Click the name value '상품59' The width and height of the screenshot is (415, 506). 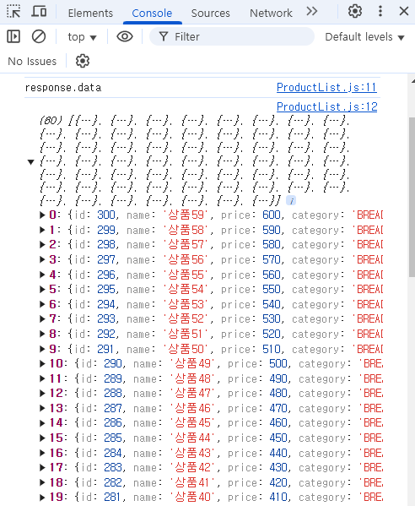tap(186, 215)
